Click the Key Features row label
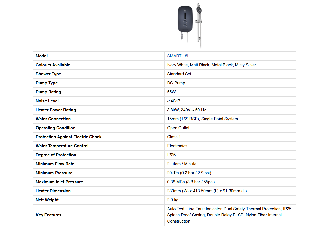Viewport: 329px width, 226px height. click(x=49, y=215)
